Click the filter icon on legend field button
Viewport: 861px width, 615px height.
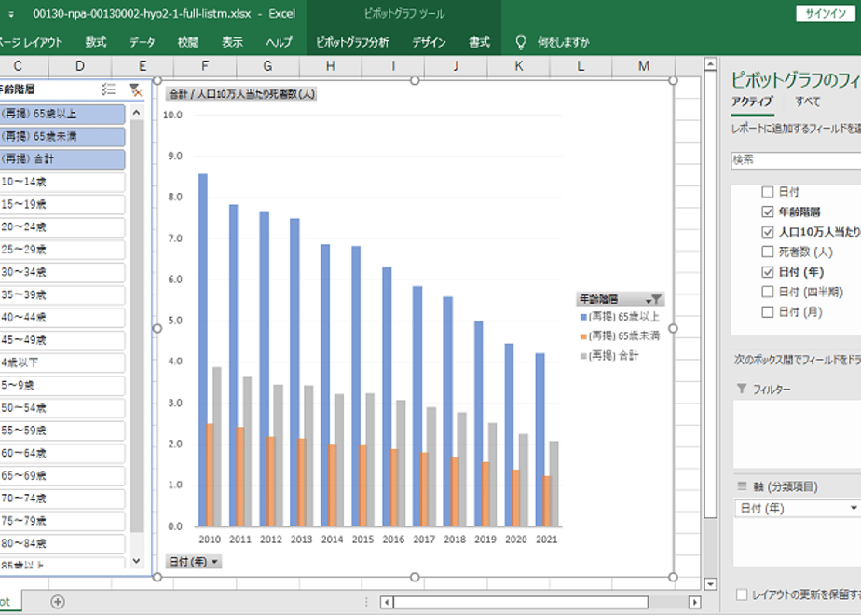point(656,299)
